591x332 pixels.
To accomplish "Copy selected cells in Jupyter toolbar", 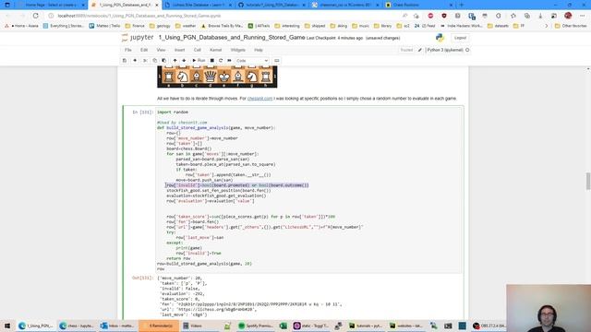I will point(154,61).
